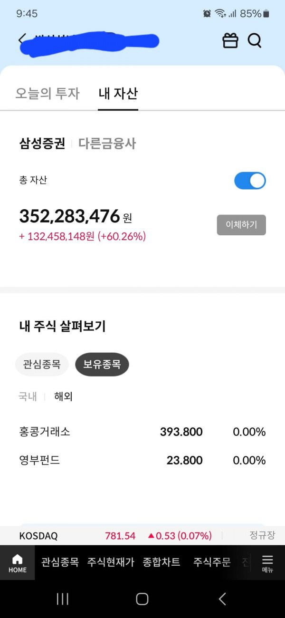285x618 pixels.
Task: Open 주식주문 in bottom menu
Action: (x=212, y=562)
